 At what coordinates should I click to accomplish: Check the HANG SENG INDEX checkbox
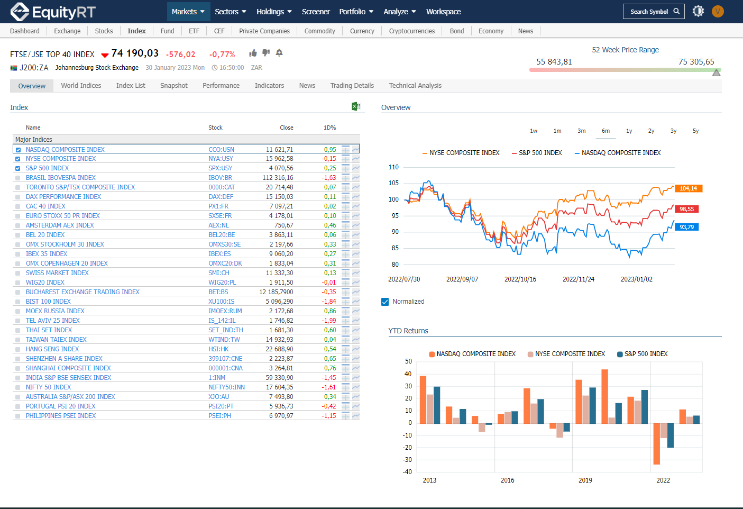(18, 349)
